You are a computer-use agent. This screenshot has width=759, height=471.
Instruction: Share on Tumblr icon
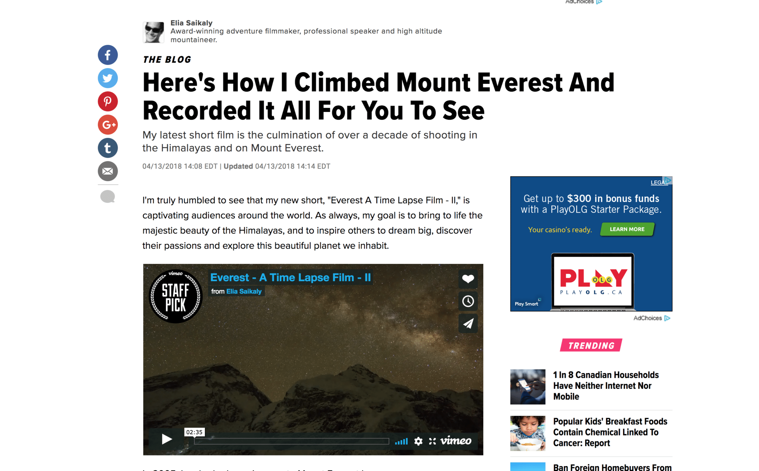(107, 148)
